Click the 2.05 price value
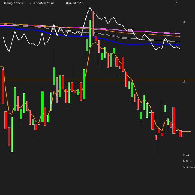This screenshot has height=195, width=195. pyautogui.click(x=186, y=155)
